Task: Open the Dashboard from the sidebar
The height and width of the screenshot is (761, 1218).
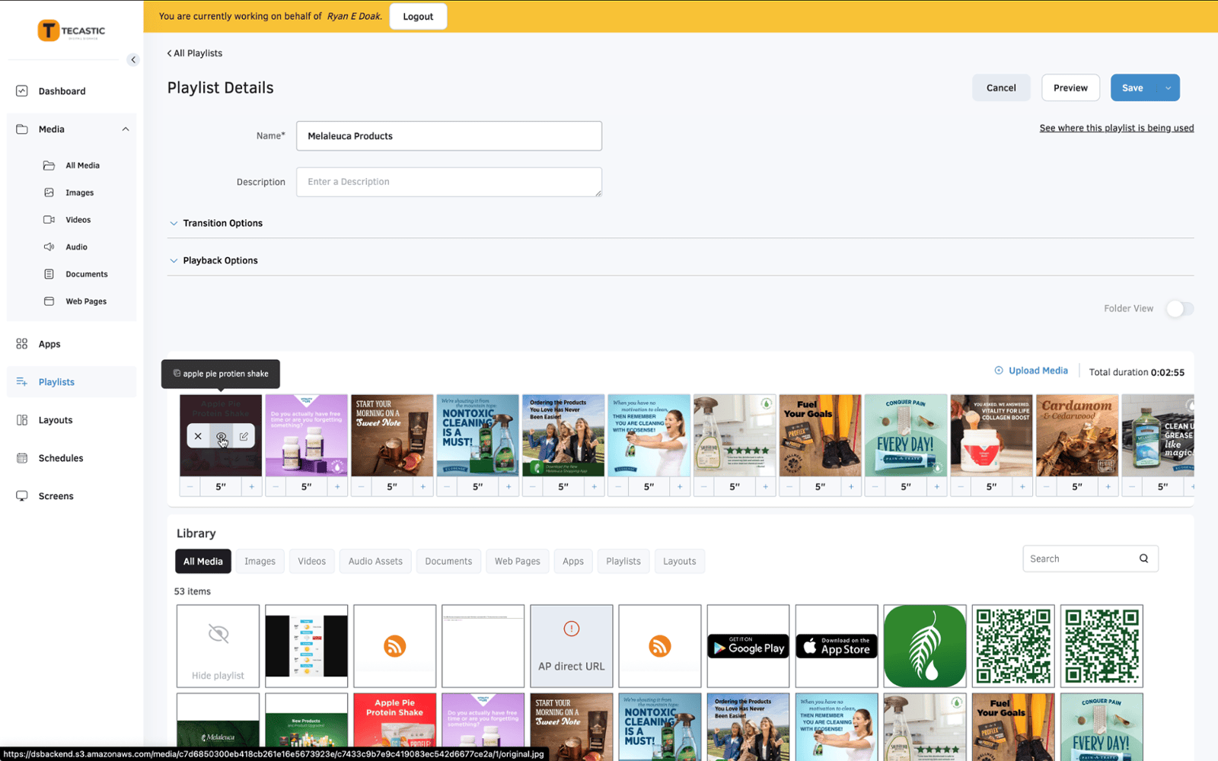Action: (x=62, y=91)
